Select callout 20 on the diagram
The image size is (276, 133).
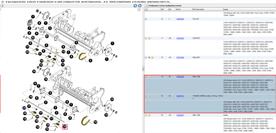(x=37, y=116)
